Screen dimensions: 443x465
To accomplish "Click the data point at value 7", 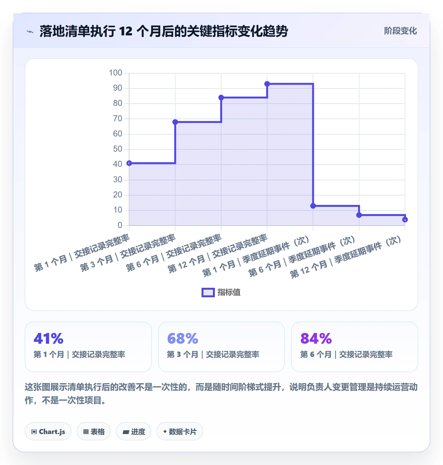I will click(359, 215).
